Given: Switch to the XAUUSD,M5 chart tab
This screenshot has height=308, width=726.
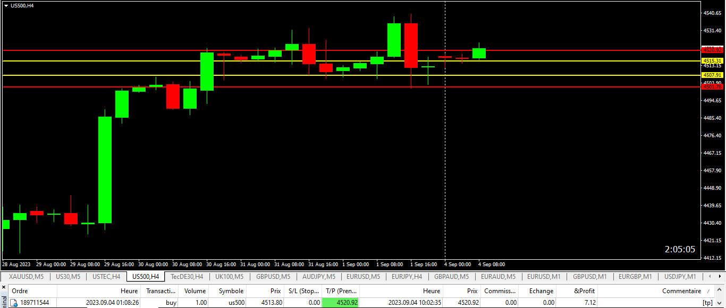Looking at the screenshot, I should pos(26,277).
